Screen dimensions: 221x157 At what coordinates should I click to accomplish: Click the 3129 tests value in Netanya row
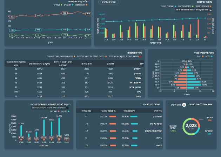click(39, 96)
